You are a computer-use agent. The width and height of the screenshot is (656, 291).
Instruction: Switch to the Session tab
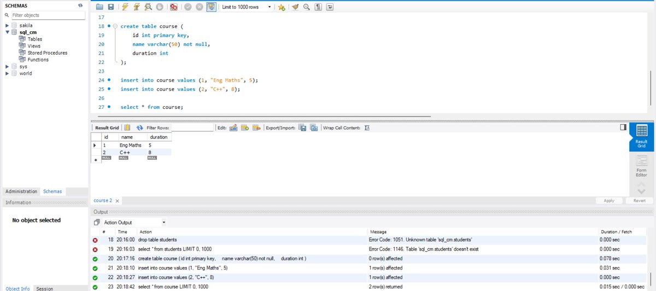(45, 288)
